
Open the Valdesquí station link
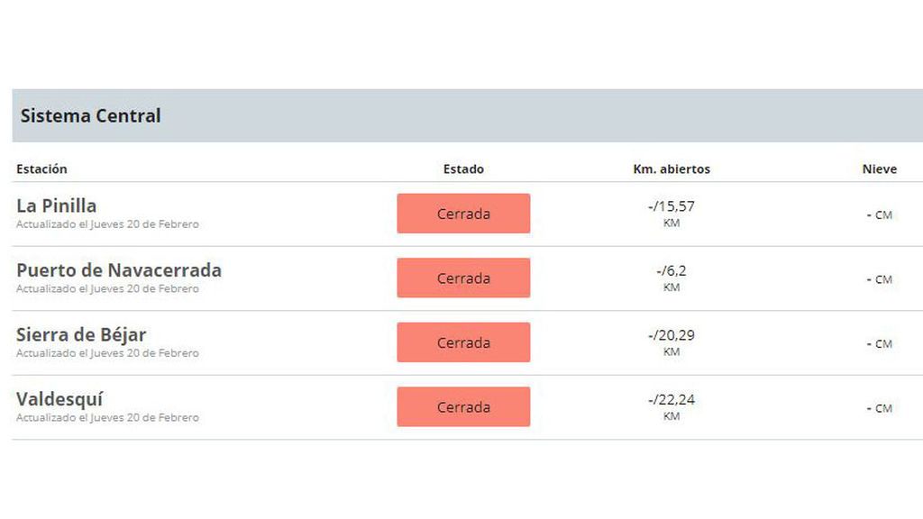pyautogui.click(x=59, y=399)
